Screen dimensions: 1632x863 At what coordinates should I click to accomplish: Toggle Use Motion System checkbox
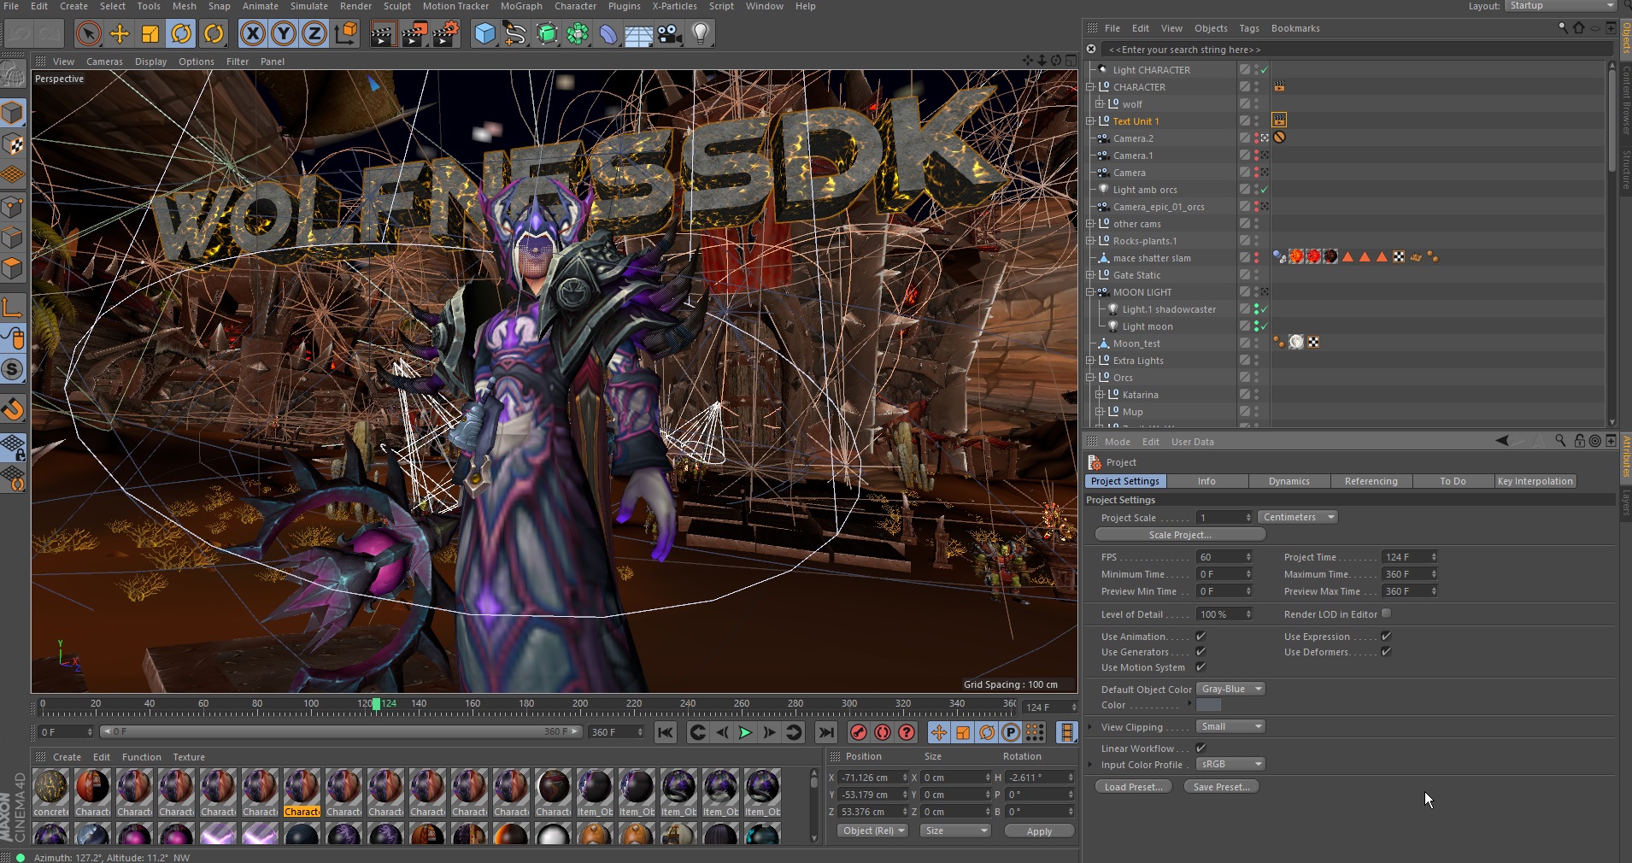(1201, 667)
